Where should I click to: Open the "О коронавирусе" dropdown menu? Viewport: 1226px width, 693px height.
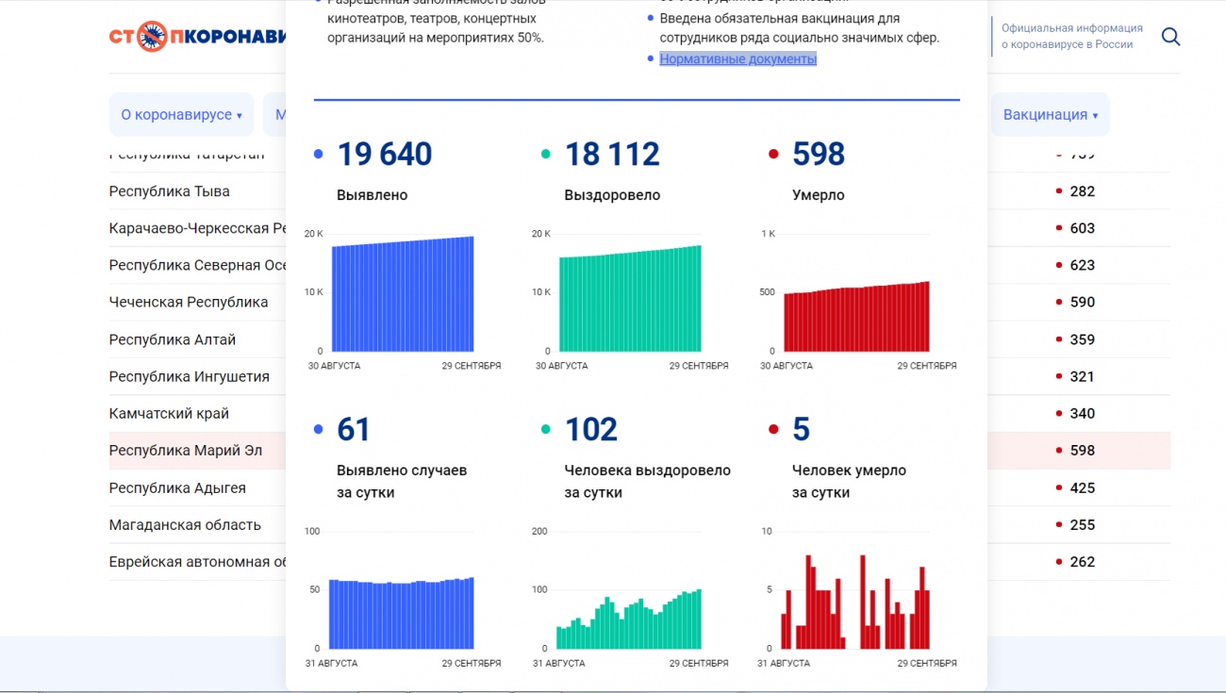pos(181,115)
